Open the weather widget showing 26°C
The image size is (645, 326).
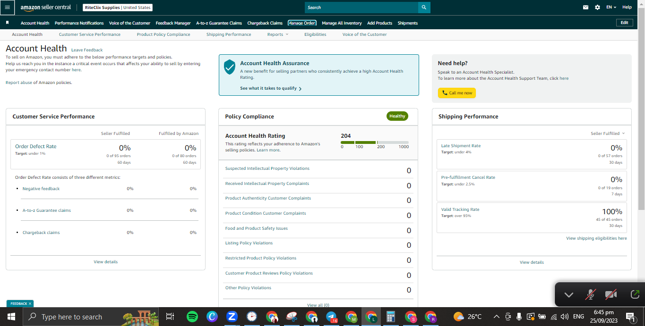[x=468, y=317]
